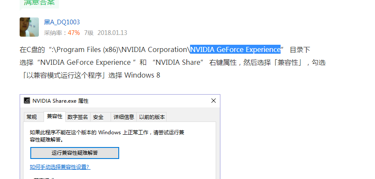
Task: Click the 47% acceptance rate value
Action: click(x=73, y=33)
